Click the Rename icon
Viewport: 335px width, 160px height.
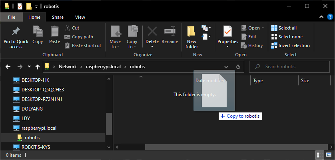170,32
